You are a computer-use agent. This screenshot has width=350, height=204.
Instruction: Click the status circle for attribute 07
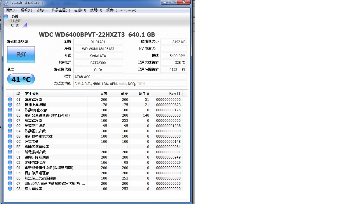click(10, 120)
